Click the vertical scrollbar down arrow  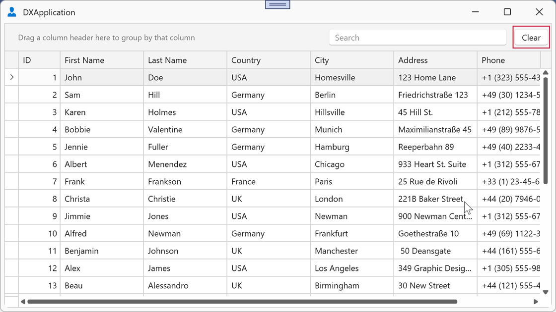pos(546,292)
